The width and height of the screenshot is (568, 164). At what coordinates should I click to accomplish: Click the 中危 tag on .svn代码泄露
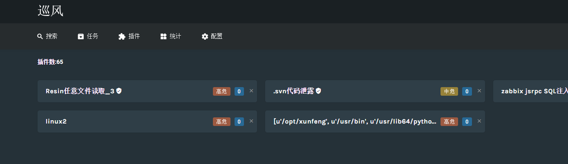(449, 91)
